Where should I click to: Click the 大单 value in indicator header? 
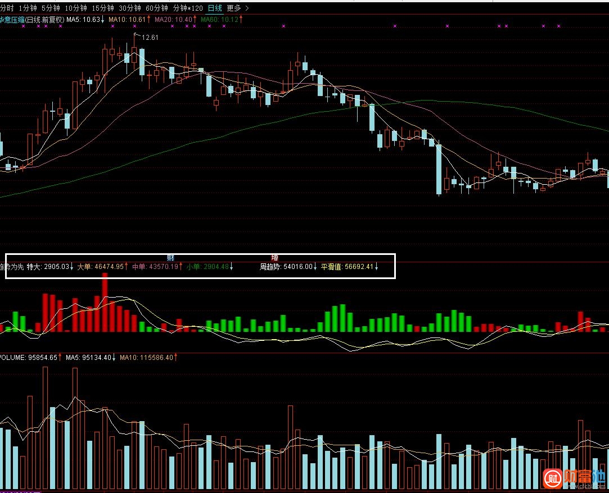pos(102,267)
